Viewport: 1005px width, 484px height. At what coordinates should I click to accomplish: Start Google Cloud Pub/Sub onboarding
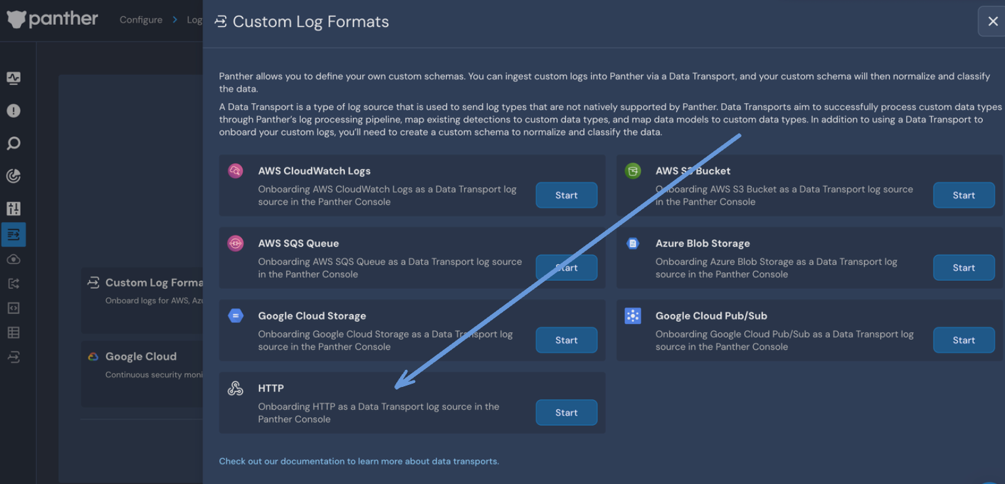(963, 340)
